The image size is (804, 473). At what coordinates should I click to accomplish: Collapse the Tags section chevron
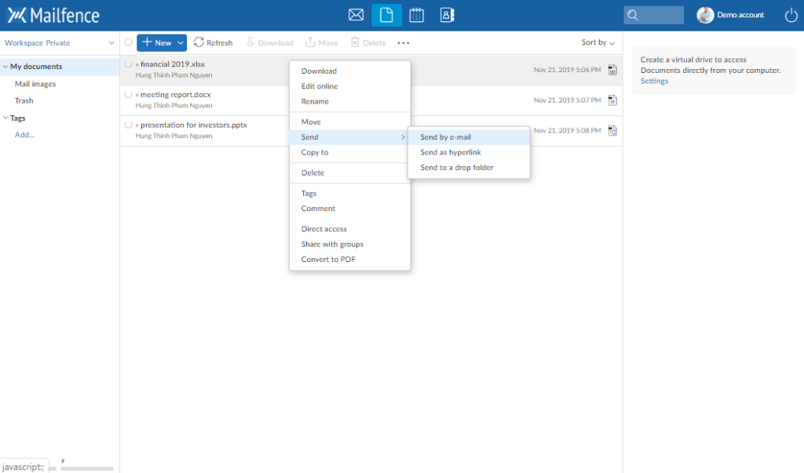click(x=6, y=118)
